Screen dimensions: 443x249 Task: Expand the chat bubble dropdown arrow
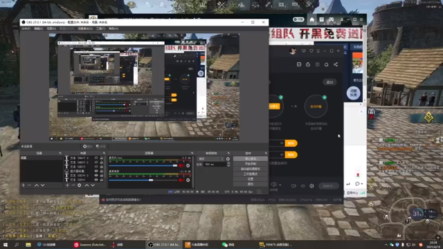pyautogui.click(x=362, y=184)
